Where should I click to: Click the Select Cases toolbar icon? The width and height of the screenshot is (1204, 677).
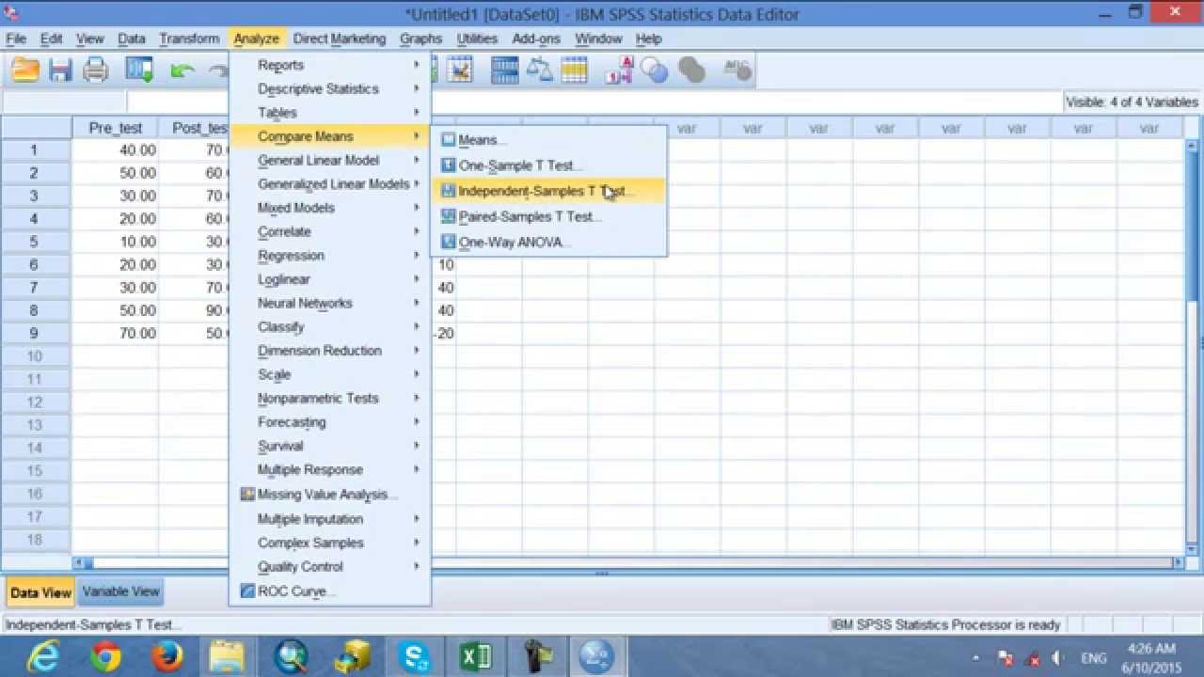coord(574,71)
